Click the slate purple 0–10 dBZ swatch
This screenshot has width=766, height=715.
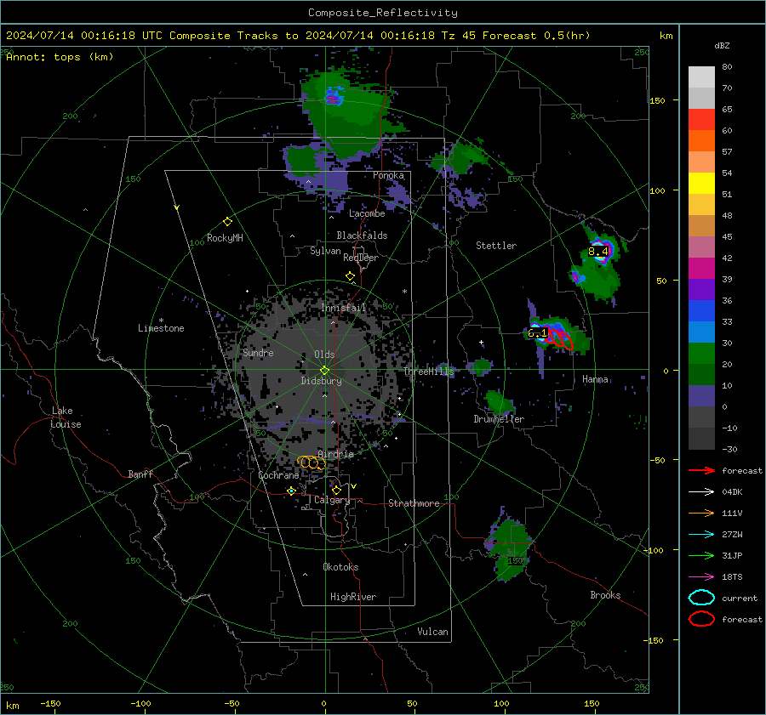click(x=701, y=395)
